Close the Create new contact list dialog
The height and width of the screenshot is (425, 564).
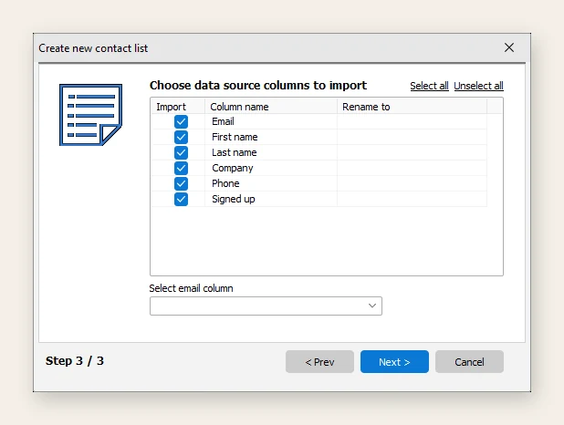pyautogui.click(x=509, y=47)
